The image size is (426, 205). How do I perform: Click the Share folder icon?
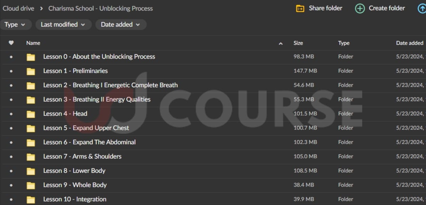[300, 9]
